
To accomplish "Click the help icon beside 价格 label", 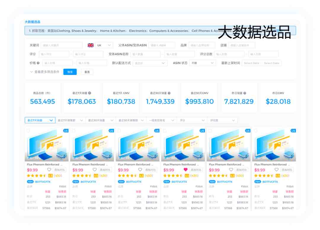I will (38, 63).
